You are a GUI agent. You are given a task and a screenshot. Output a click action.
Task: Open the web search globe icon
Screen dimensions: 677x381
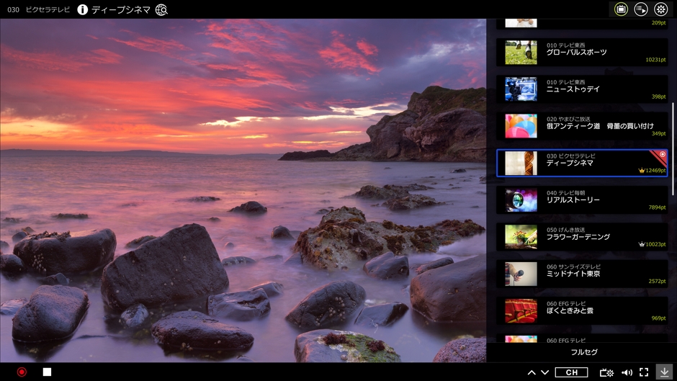[161, 10]
